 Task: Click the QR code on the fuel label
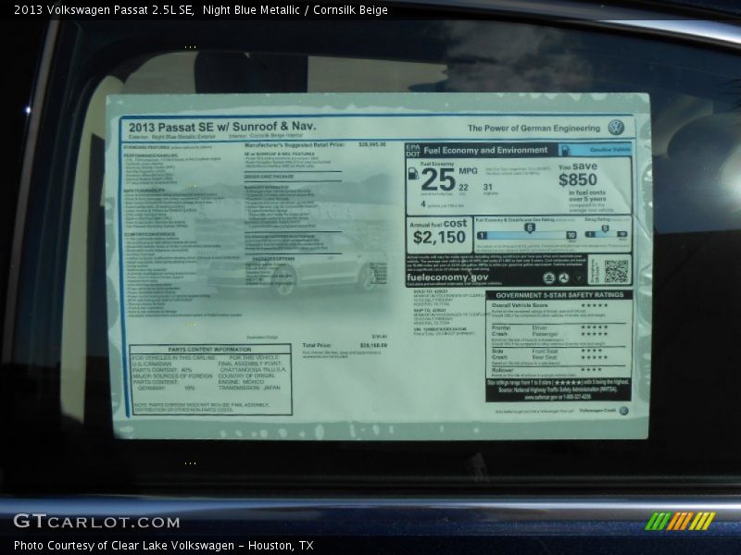[x=616, y=271]
